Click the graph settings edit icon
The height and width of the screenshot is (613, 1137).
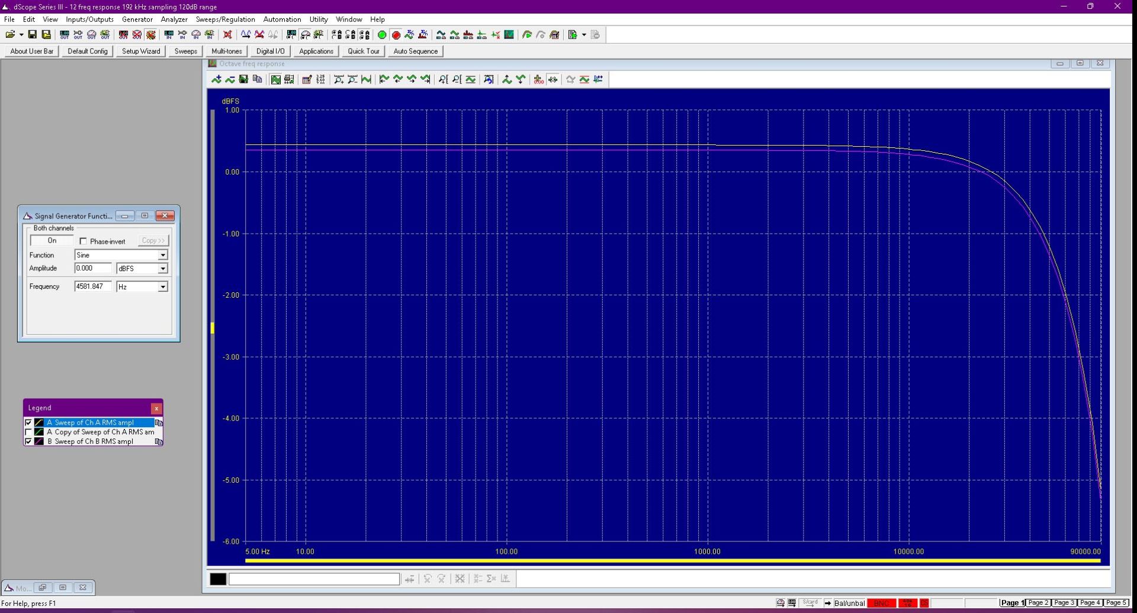click(307, 79)
